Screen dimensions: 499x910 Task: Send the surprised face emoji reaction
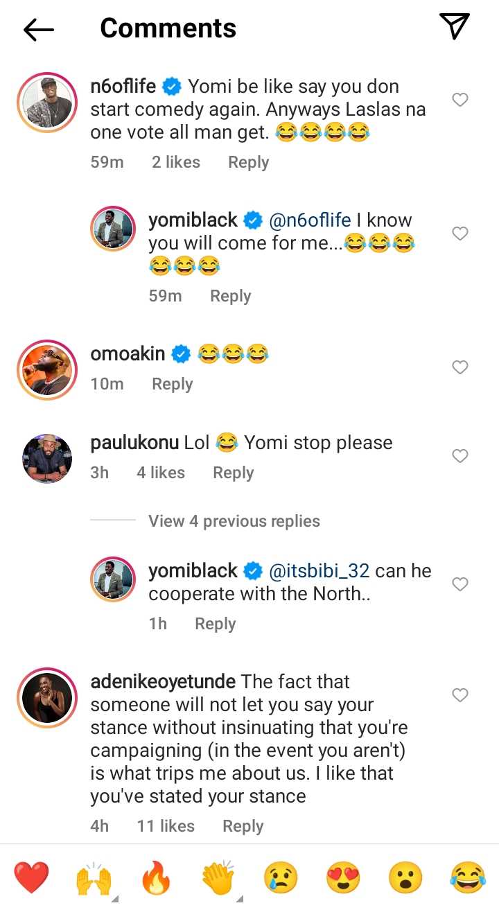pyautogui.click(x=405, y=877)
